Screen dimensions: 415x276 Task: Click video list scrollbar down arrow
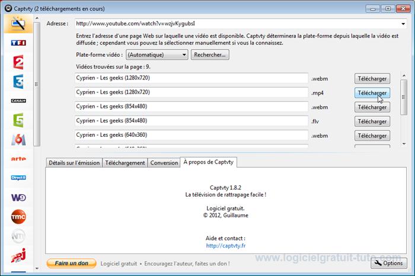(x=404, y=144)
